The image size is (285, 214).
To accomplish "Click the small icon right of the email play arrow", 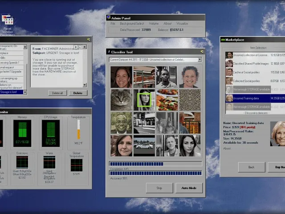I will 80,47.
